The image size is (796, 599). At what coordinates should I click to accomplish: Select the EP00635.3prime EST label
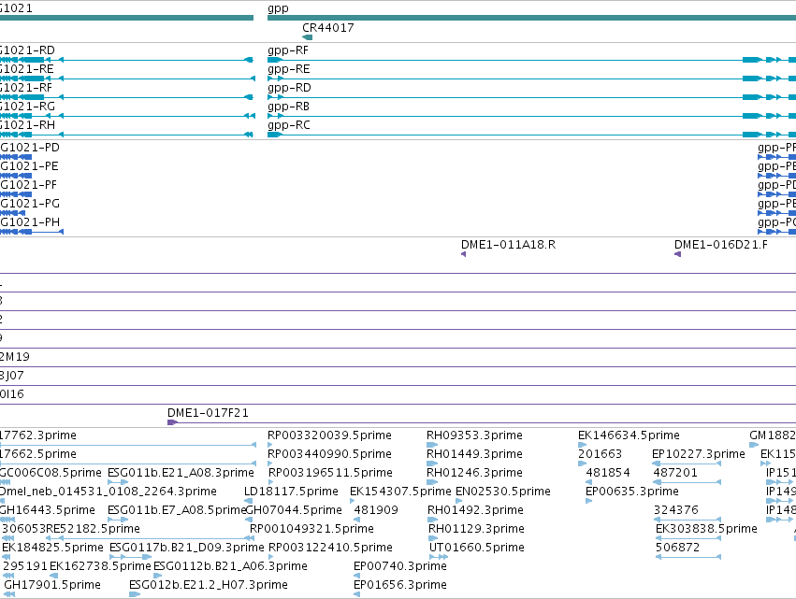pos(632,492)
